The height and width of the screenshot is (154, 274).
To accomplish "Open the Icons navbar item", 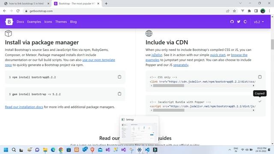I will (48, 22).
